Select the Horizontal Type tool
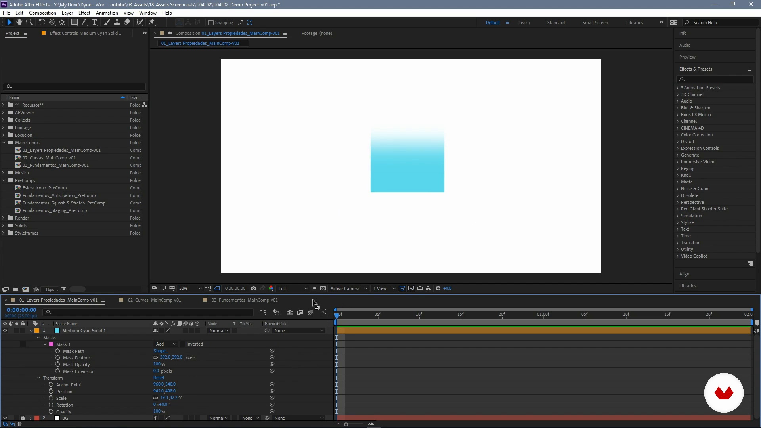Image resolution: width=761 pixels, height=428 pixels. pyautogui.click(x=94, y=22)
